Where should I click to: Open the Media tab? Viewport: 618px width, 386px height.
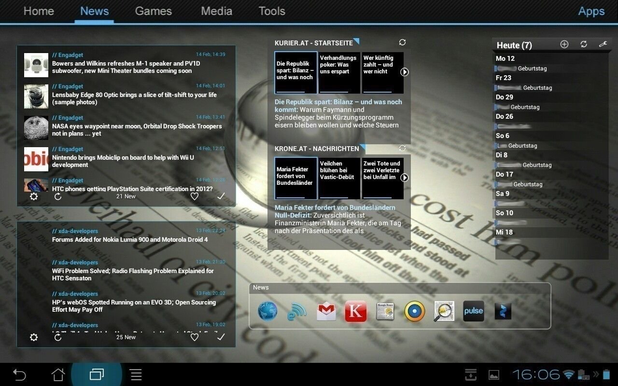[217, 11]
